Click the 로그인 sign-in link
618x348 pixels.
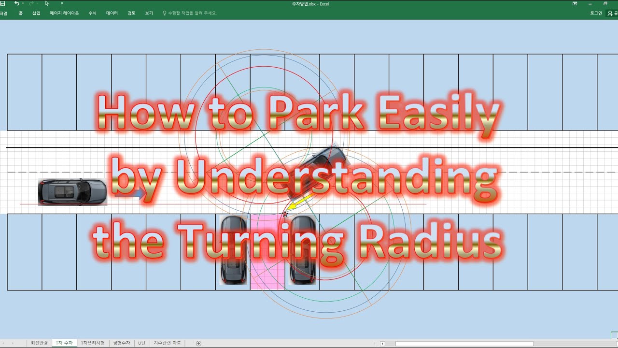pos(596,13)
